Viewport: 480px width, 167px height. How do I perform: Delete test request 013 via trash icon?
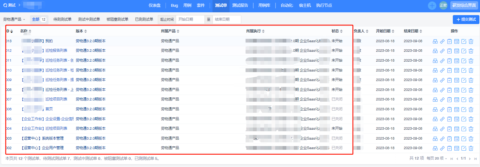click(471, 41)
